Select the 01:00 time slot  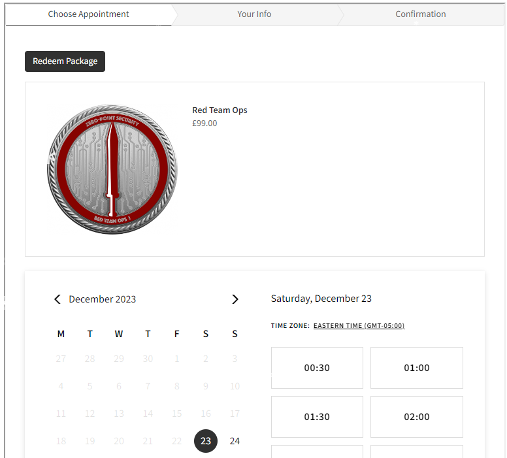[x=417, y=368]
